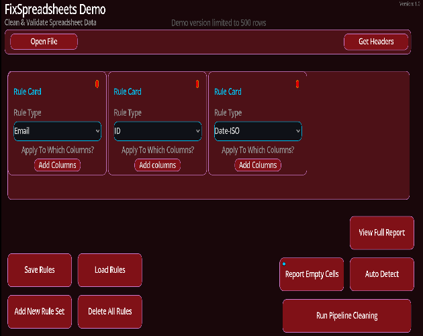Image resolution: width=423 pixels, height=336 pixels.
Task: Click the Rule Type label above Date-ISO dropdown
Action: pyautogui.click(x=228, y=113)
